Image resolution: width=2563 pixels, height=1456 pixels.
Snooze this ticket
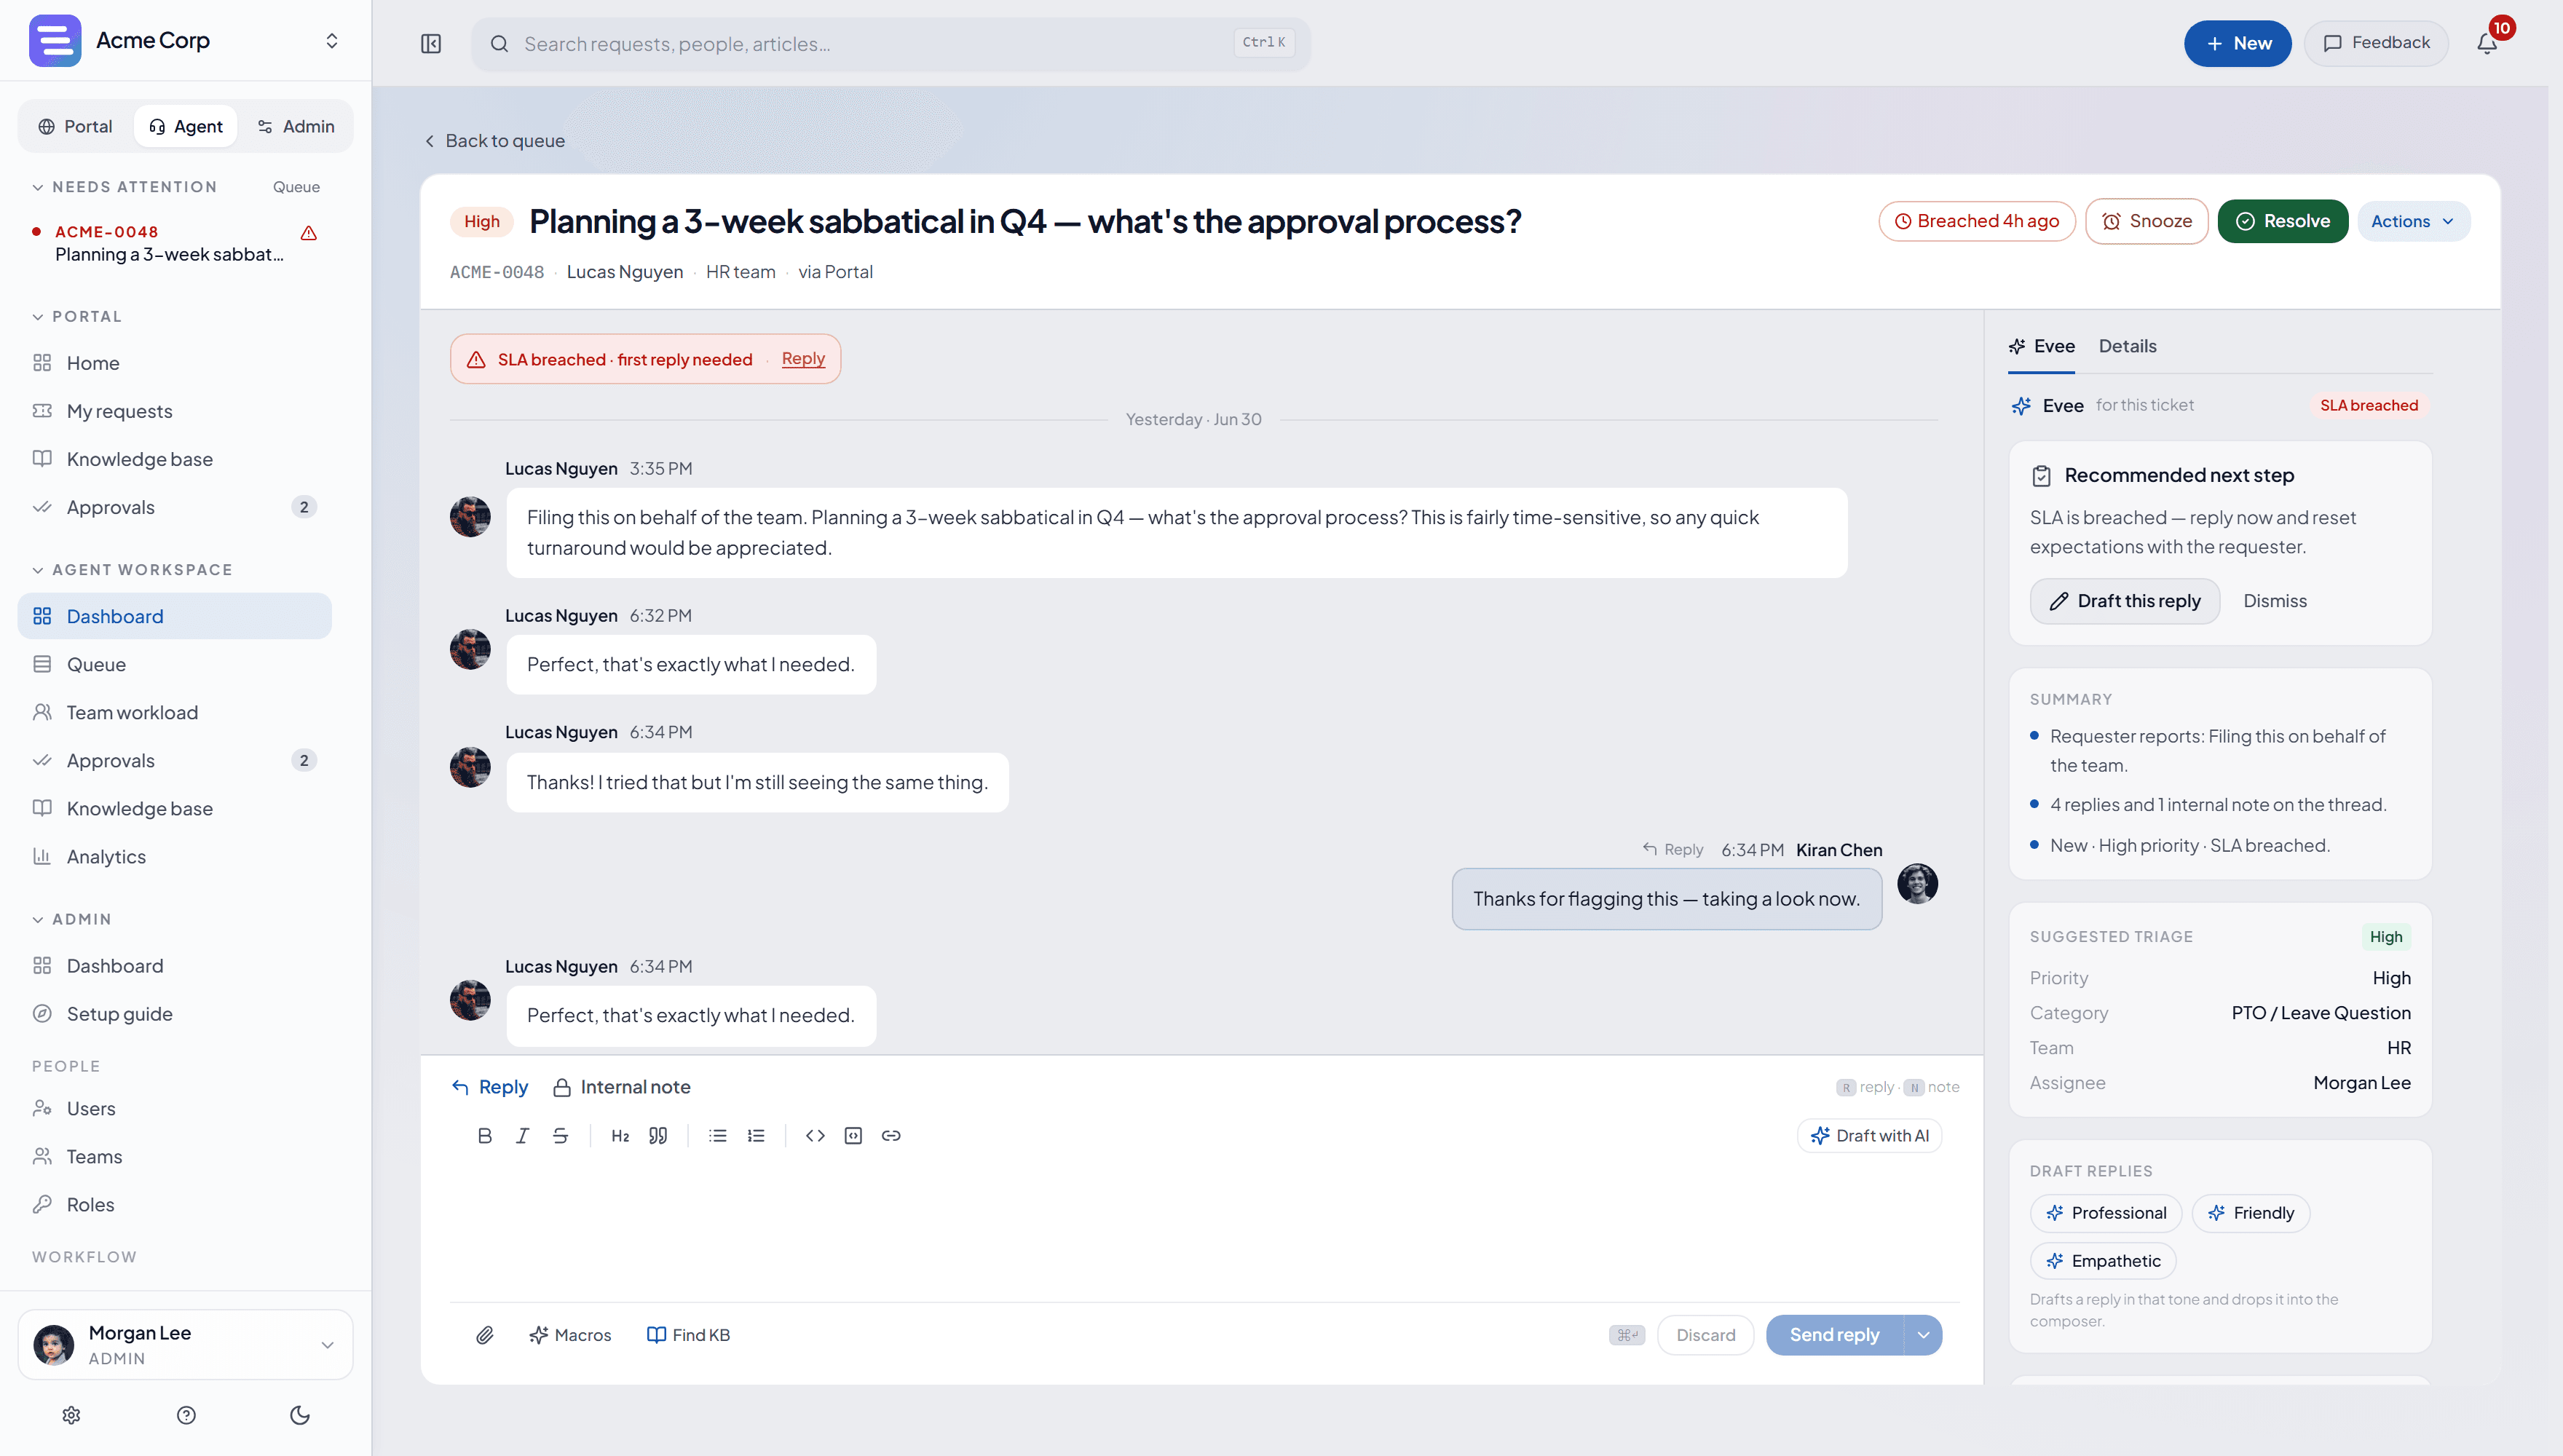click(2146, 221)
